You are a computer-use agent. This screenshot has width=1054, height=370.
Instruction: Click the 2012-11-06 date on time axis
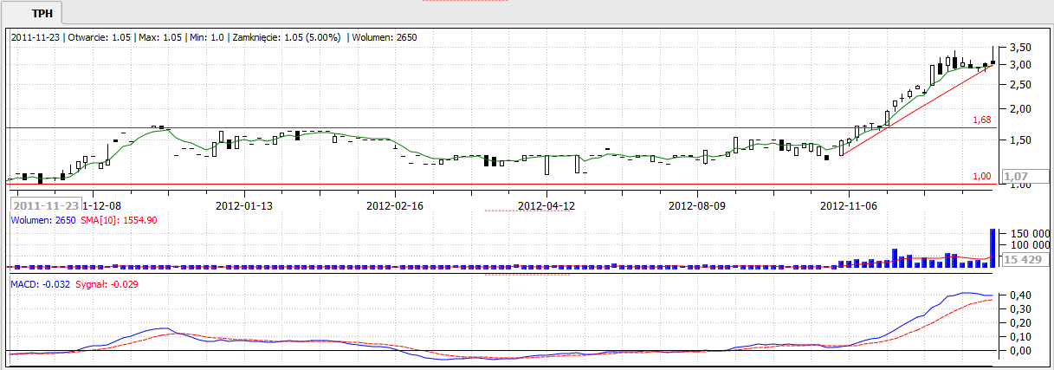848,205
